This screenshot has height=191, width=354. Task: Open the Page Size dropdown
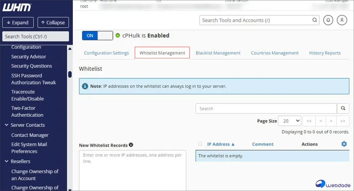[x=290, y=121]
